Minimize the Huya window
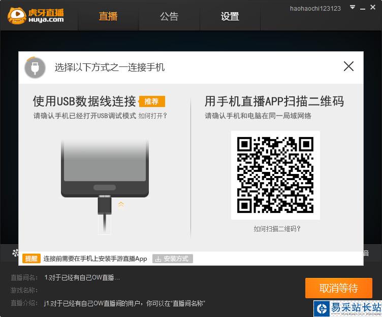Screen dimensions: 382x317 (x=363, y=9)
